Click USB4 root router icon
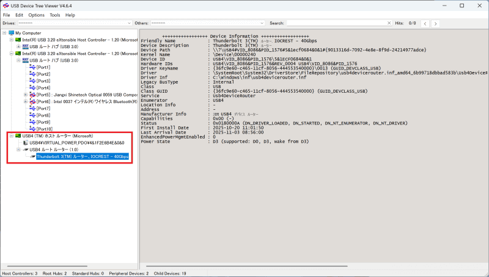The width and height of the screenshot is (489, 277). tap(26, 149)
